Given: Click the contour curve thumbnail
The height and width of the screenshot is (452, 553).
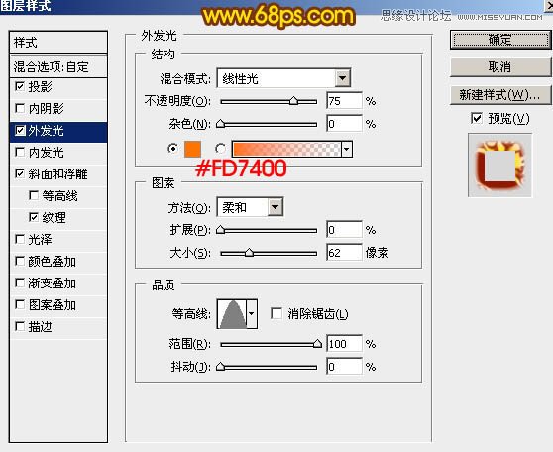Looking at the screenshot, I should click(x=232, y=313).
